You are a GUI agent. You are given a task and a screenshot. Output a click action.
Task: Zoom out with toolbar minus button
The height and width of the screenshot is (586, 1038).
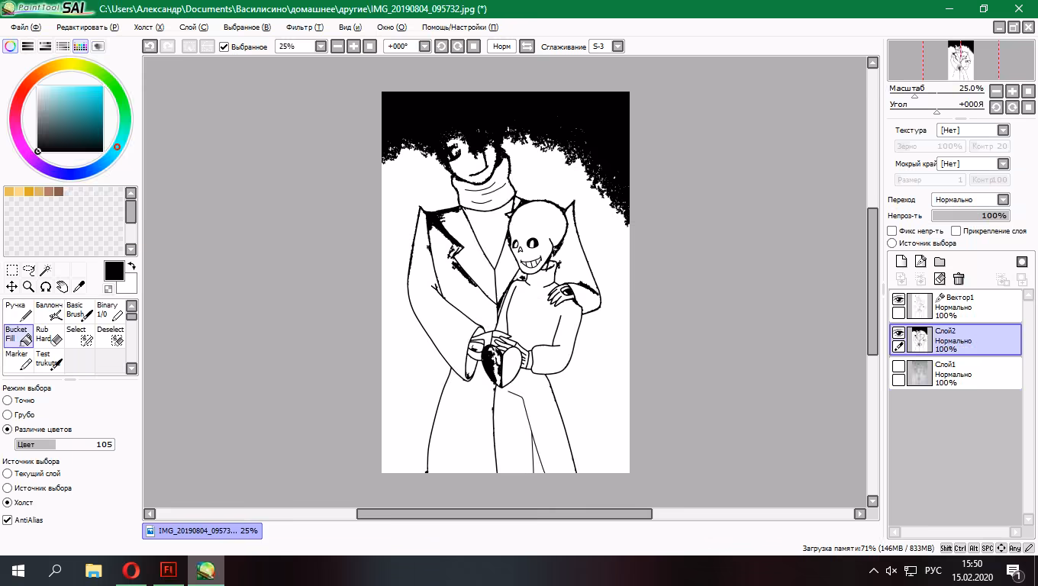tap(337, 47)
